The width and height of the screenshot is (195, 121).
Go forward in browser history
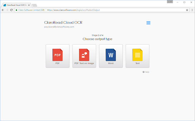pos(7,10)
